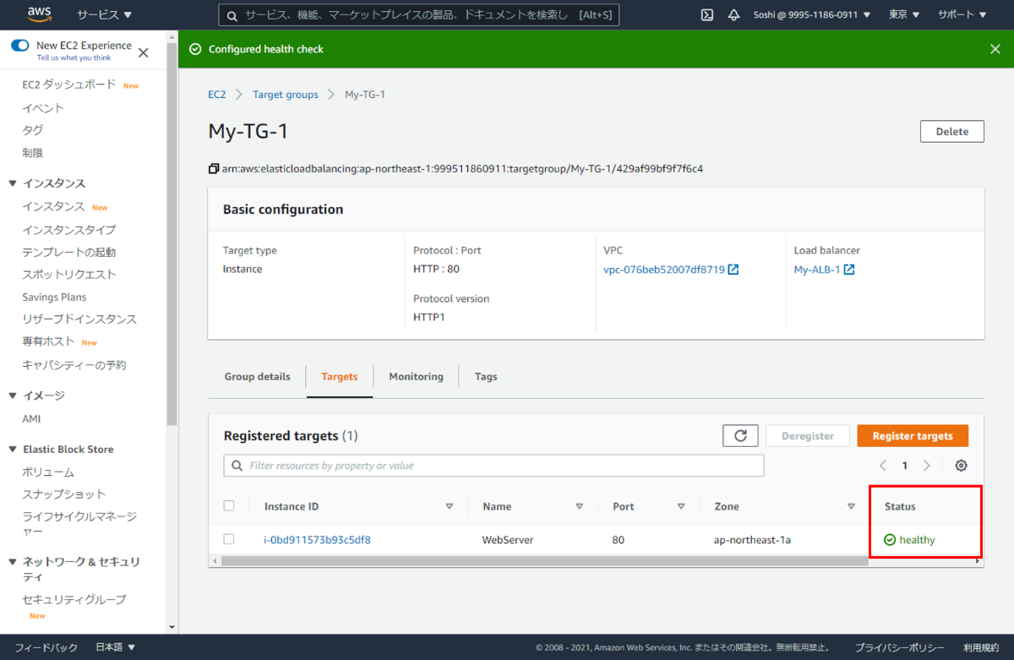Open VPC link vpc-076beb52007df8719

point(664,270)
